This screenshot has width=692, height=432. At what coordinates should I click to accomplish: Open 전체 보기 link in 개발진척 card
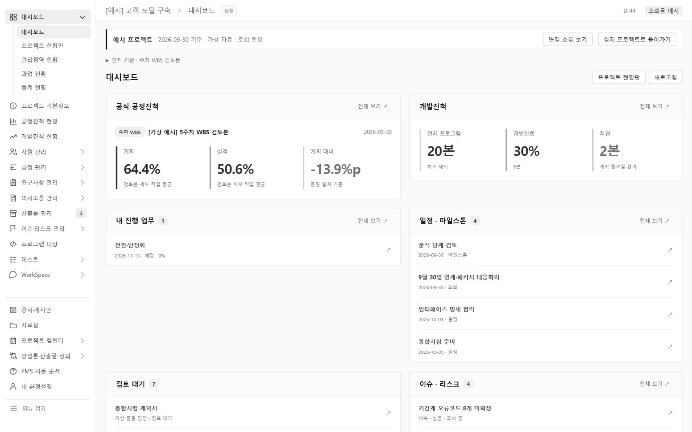point(654,106)
